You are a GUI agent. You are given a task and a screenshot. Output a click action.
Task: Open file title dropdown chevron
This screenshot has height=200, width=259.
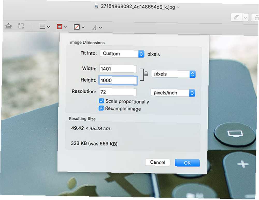[178, 7]
